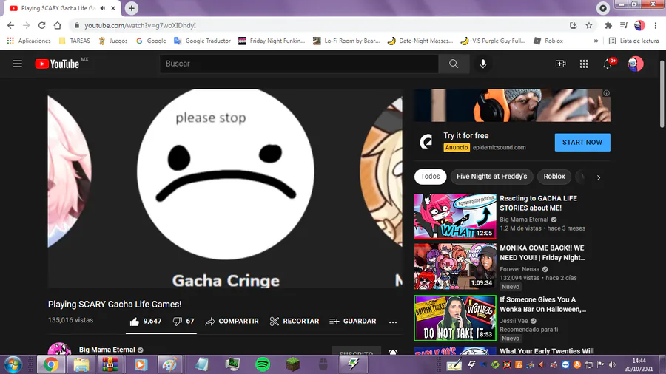666x374 pixels.
Task: Open the TAREAS bookmark folder
Action: (x=74, y=41)
